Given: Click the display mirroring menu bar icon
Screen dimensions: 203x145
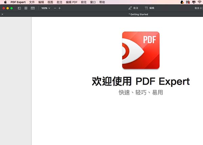Looking at the screenshot, I should tap(194, 2).
